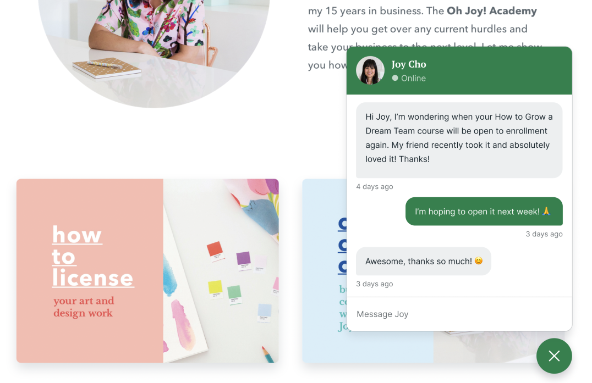The height and width of the screenshot is (383, 592).
Task: Click the praying hands emoji in reply
Action: 546,211
